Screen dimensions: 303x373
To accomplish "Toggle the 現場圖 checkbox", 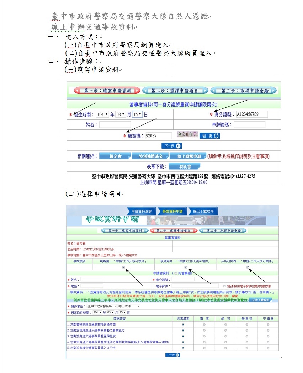I will pos(123,267).
